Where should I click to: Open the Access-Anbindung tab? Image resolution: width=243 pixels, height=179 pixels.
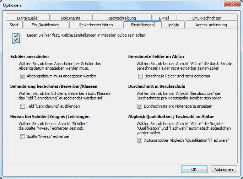211,25
